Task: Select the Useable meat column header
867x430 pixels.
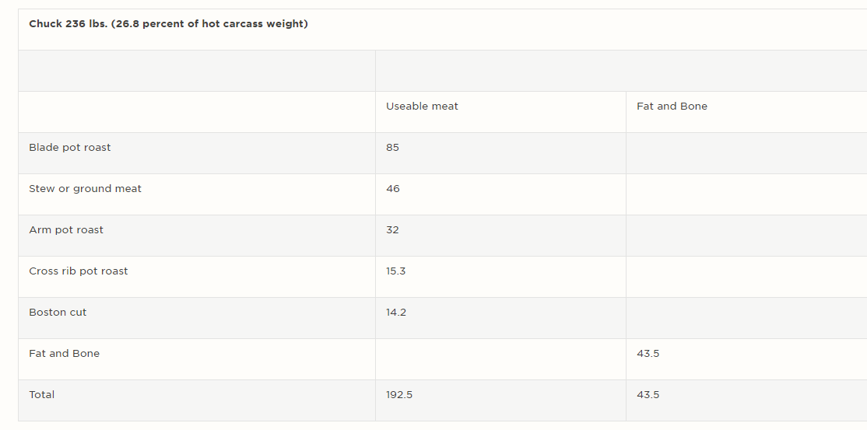Action: [422, 106]
